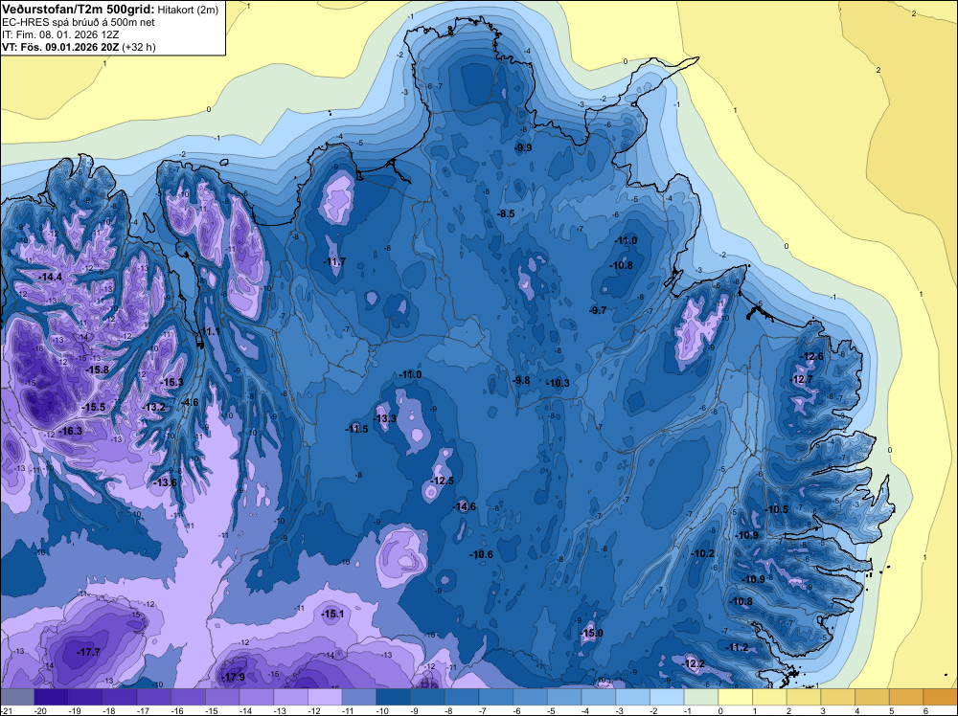Viewport: 958px width, 716px height.
Task: Select the -17.9 temperature reading
Action: pos(234,677)
